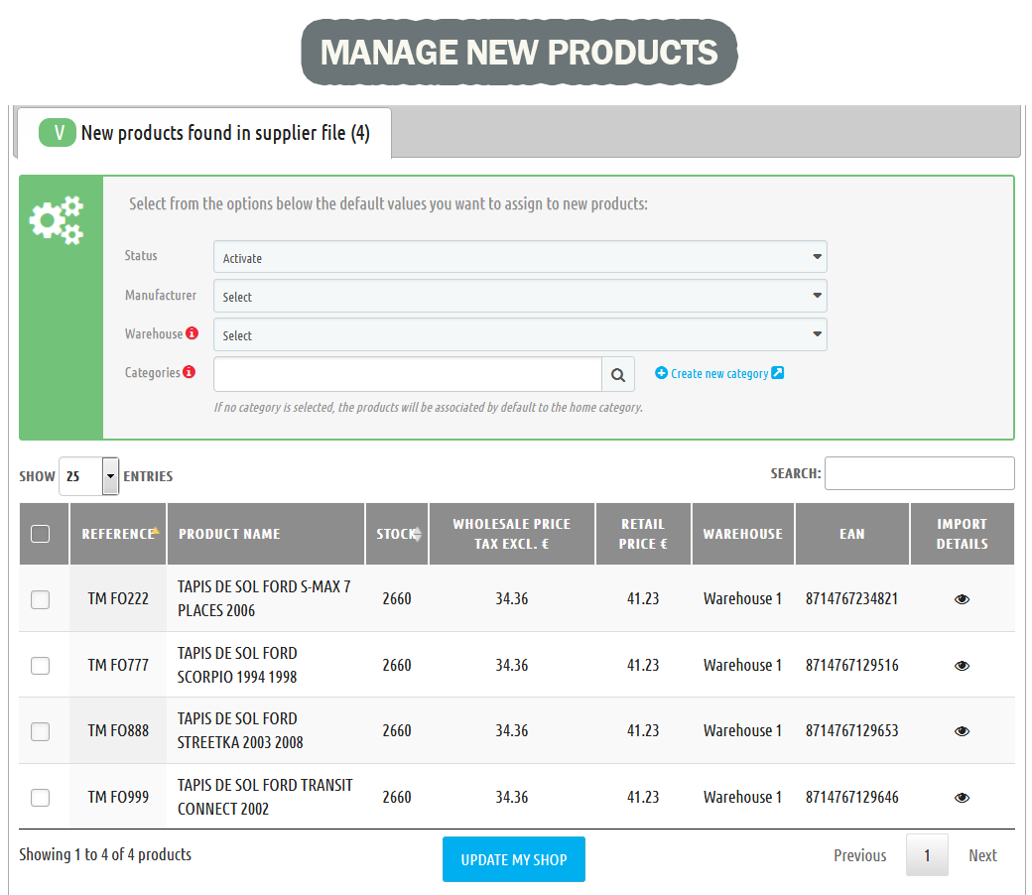Click into the table Search field
The height and width of the screenshot is (895, 1032).
tap(919, 473)
